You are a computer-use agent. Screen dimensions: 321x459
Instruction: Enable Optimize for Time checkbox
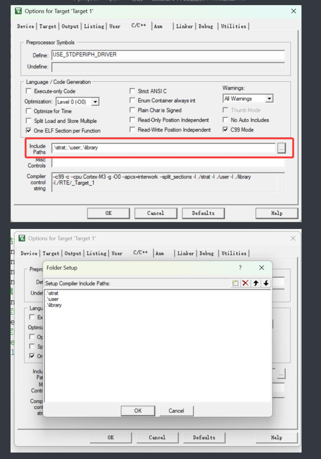pyautogui.click(x=29, y=111)
